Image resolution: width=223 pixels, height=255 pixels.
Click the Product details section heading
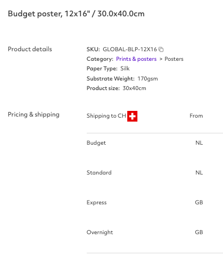[30, 49]
